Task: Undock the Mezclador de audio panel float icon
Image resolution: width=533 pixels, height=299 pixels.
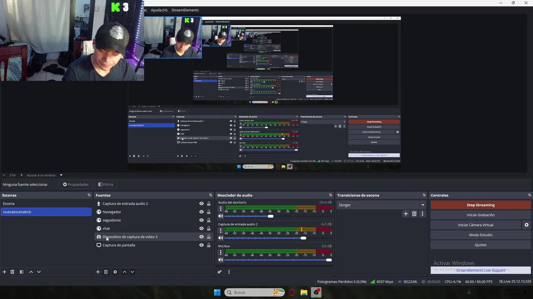Action: (331, 195)
